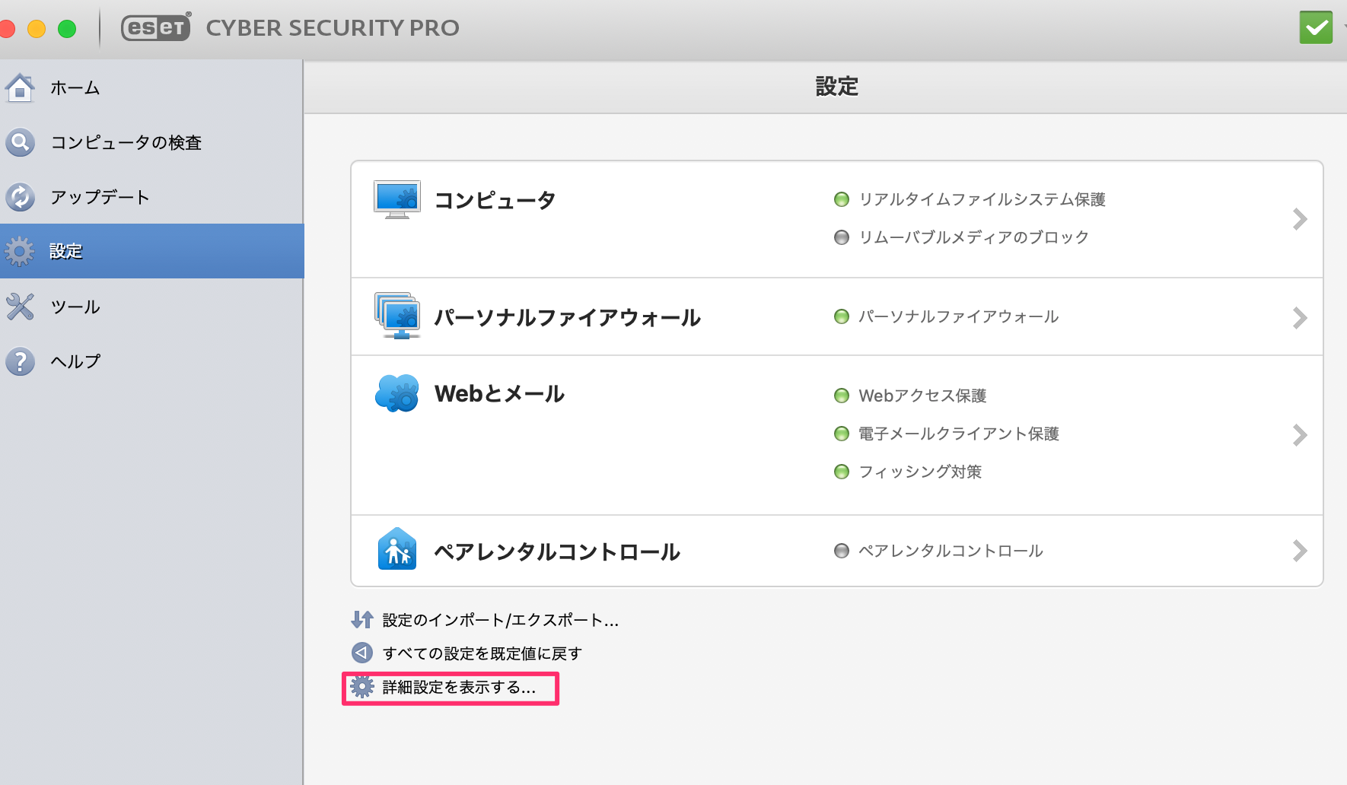Click the Webとメール cloud icon
Image resolution: width=1347 pixels, height=785 pixels.
click(x=397, y=393)
